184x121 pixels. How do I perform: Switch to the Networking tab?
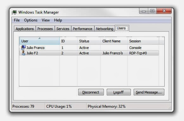(105, 29)
